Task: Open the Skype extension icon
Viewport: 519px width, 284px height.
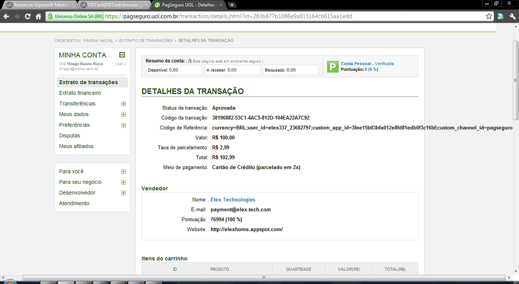Action: point(500,16)
